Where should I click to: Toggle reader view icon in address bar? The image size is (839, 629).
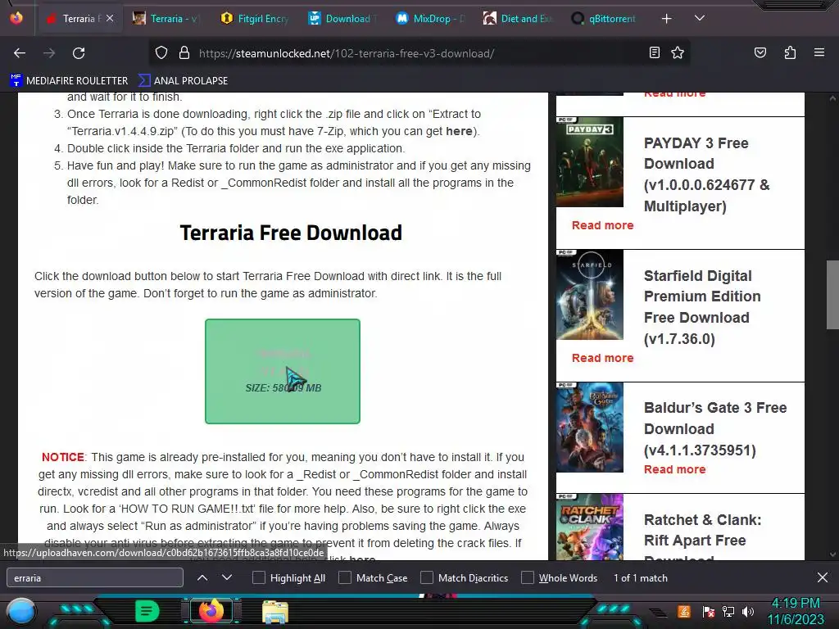[x=654, y=52]
